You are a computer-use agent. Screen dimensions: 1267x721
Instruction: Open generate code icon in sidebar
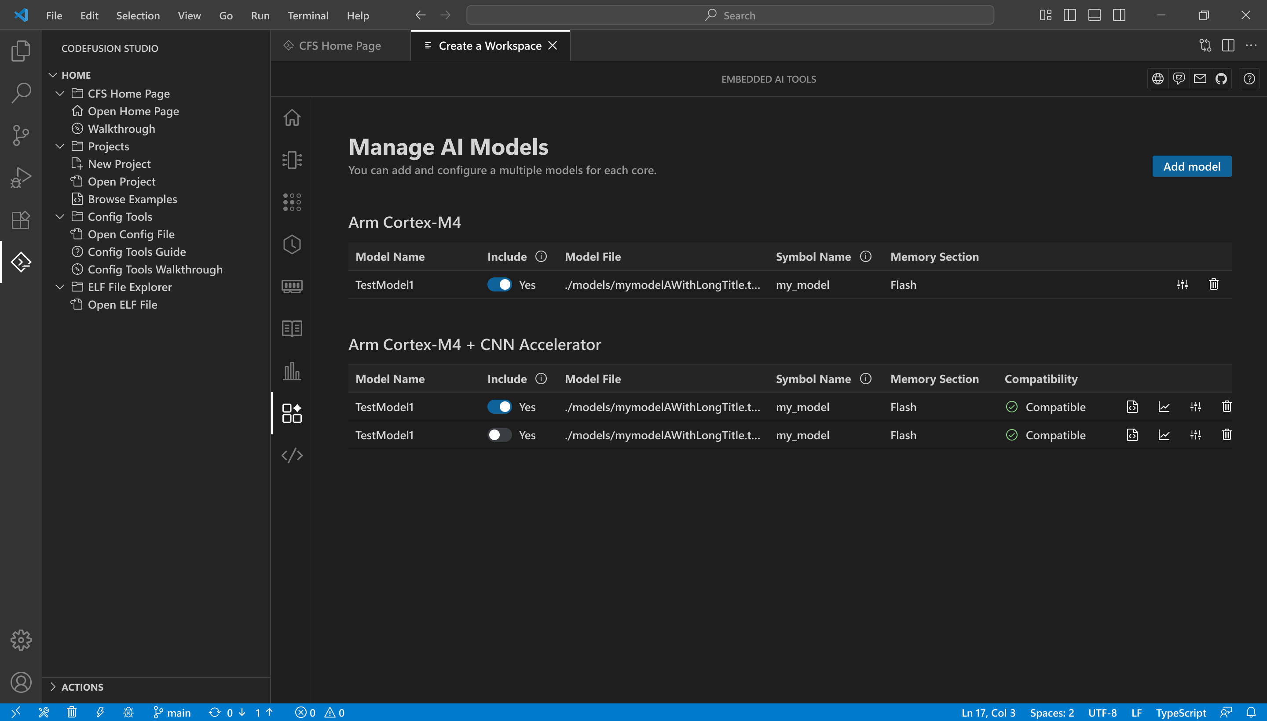point(292,455)
